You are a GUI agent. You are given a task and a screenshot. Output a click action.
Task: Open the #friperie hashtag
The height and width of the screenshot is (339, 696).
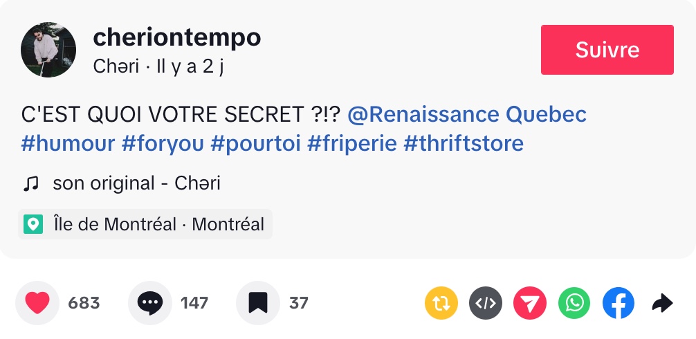351,144
